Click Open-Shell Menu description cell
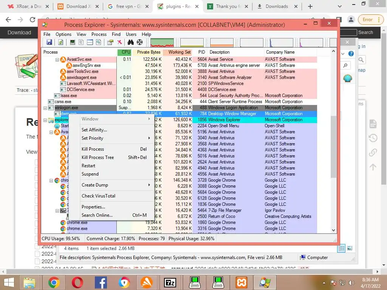387x290 pixels. pyautogui.click(x=223, y=126)
